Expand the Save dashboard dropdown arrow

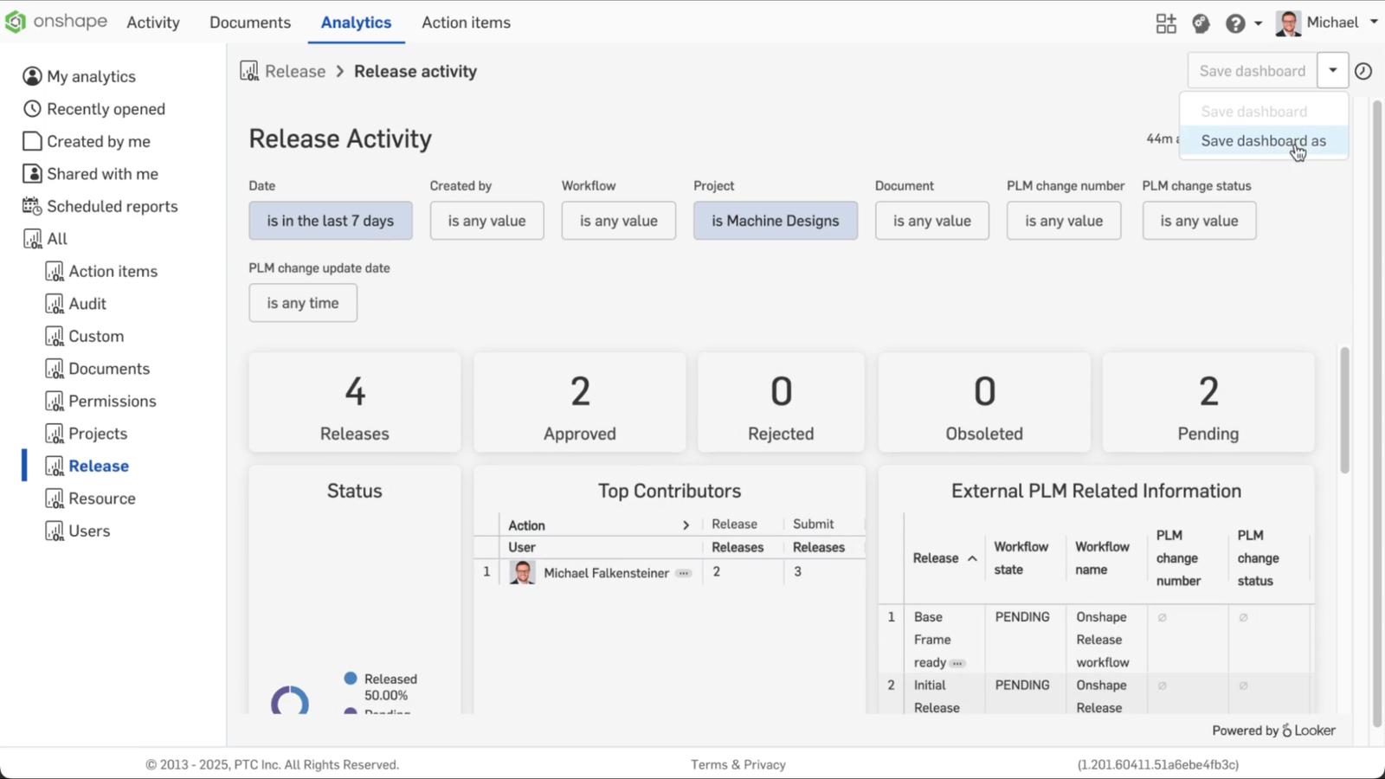1331,70
